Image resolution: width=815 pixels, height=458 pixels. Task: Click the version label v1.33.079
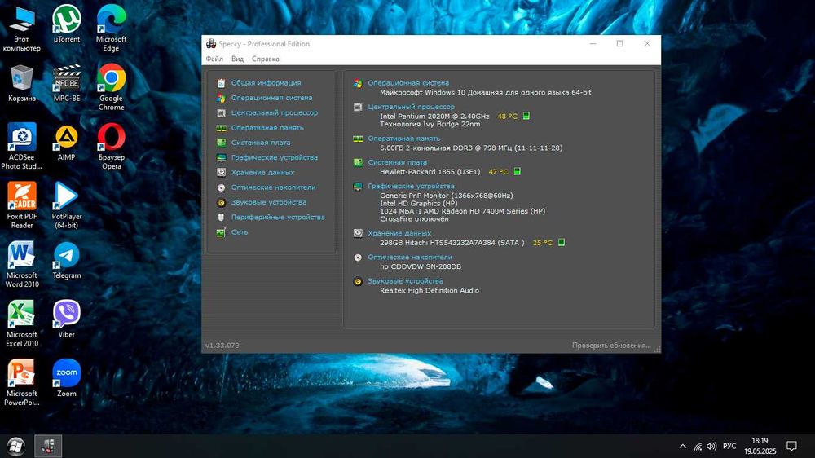coord(222,346)
